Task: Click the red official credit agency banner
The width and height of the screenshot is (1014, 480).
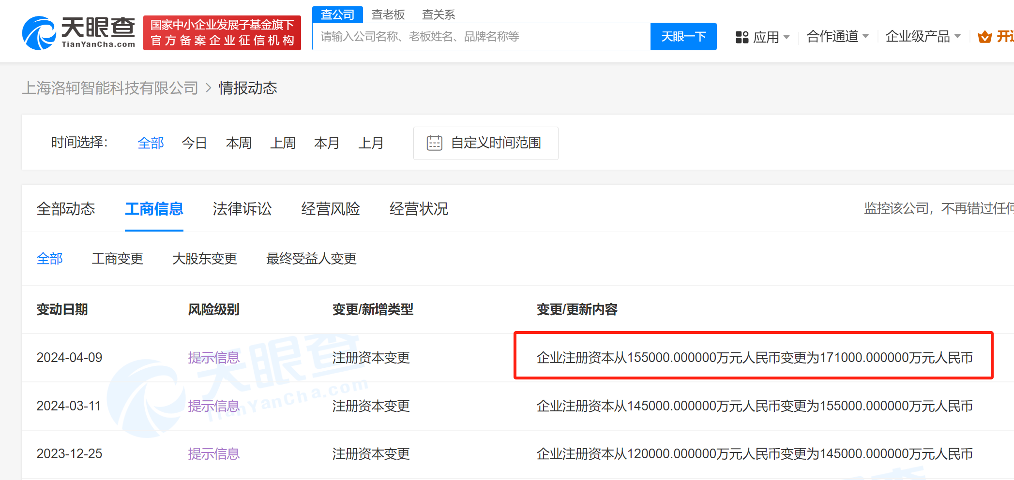Action: (x=222, y=33)
